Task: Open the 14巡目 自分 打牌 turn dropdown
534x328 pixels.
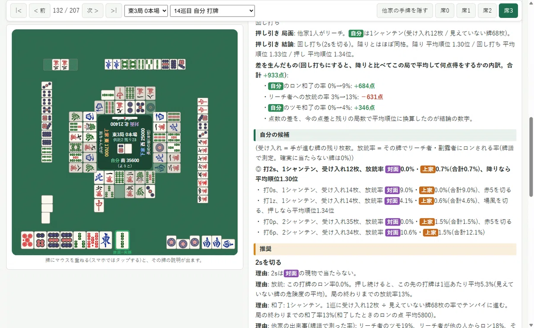Action: point(212,11)
